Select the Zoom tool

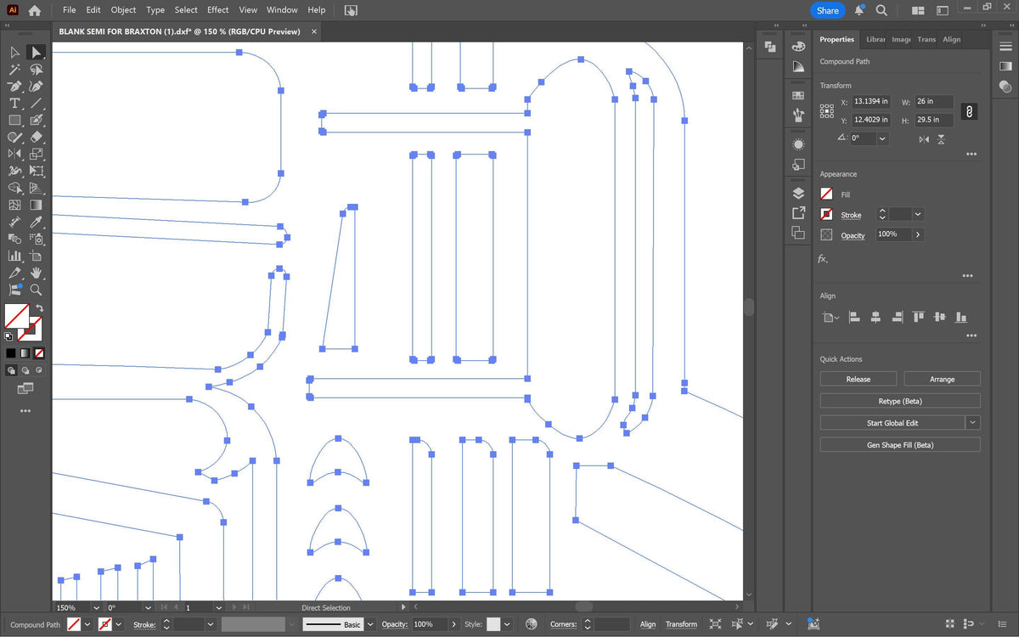pos(36,290)
